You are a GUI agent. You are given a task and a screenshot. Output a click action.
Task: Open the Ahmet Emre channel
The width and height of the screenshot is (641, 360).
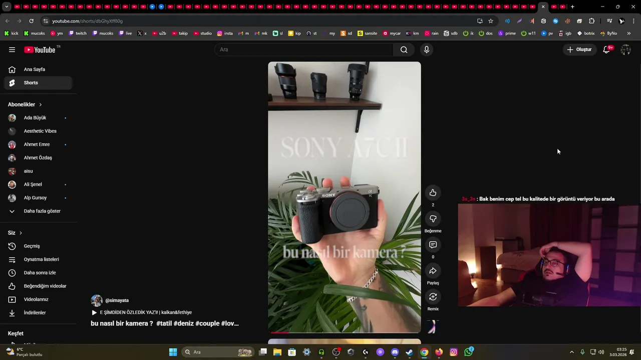click(x=38, y=144)
